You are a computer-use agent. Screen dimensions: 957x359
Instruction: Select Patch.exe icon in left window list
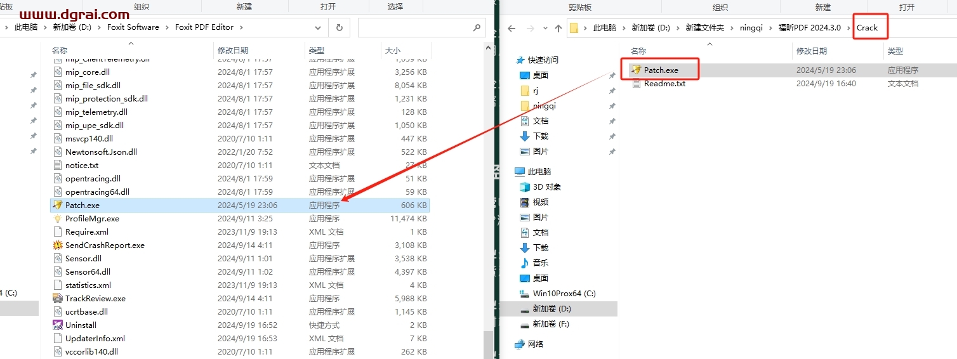pyautogui.click(x=58, y=205)
